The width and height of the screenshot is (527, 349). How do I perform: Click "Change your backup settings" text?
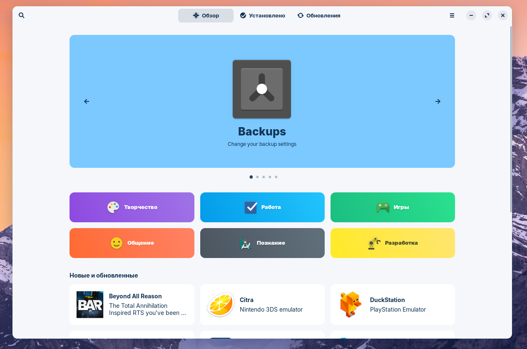pos(262,144)
